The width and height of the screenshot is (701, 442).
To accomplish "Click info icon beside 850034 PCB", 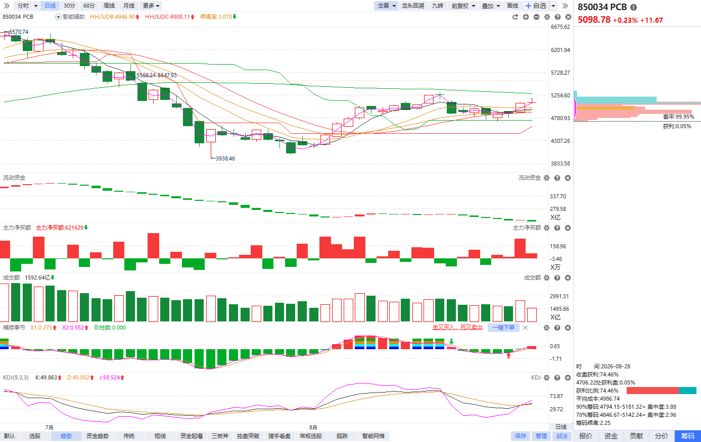I will click(633, 7).
